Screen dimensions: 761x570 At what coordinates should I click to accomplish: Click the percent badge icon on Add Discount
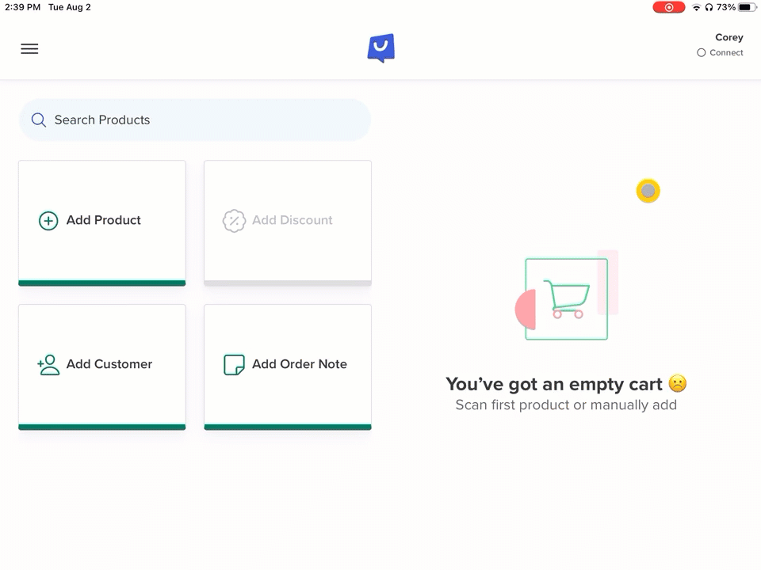point(234,221)
